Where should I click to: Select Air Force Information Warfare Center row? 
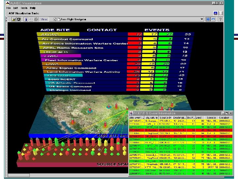[x=116, y=43]
